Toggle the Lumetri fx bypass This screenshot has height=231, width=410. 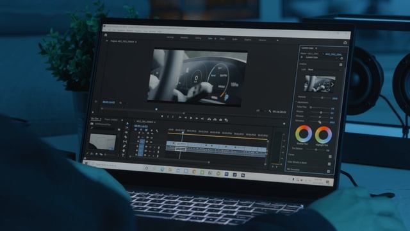coord(302,57)
